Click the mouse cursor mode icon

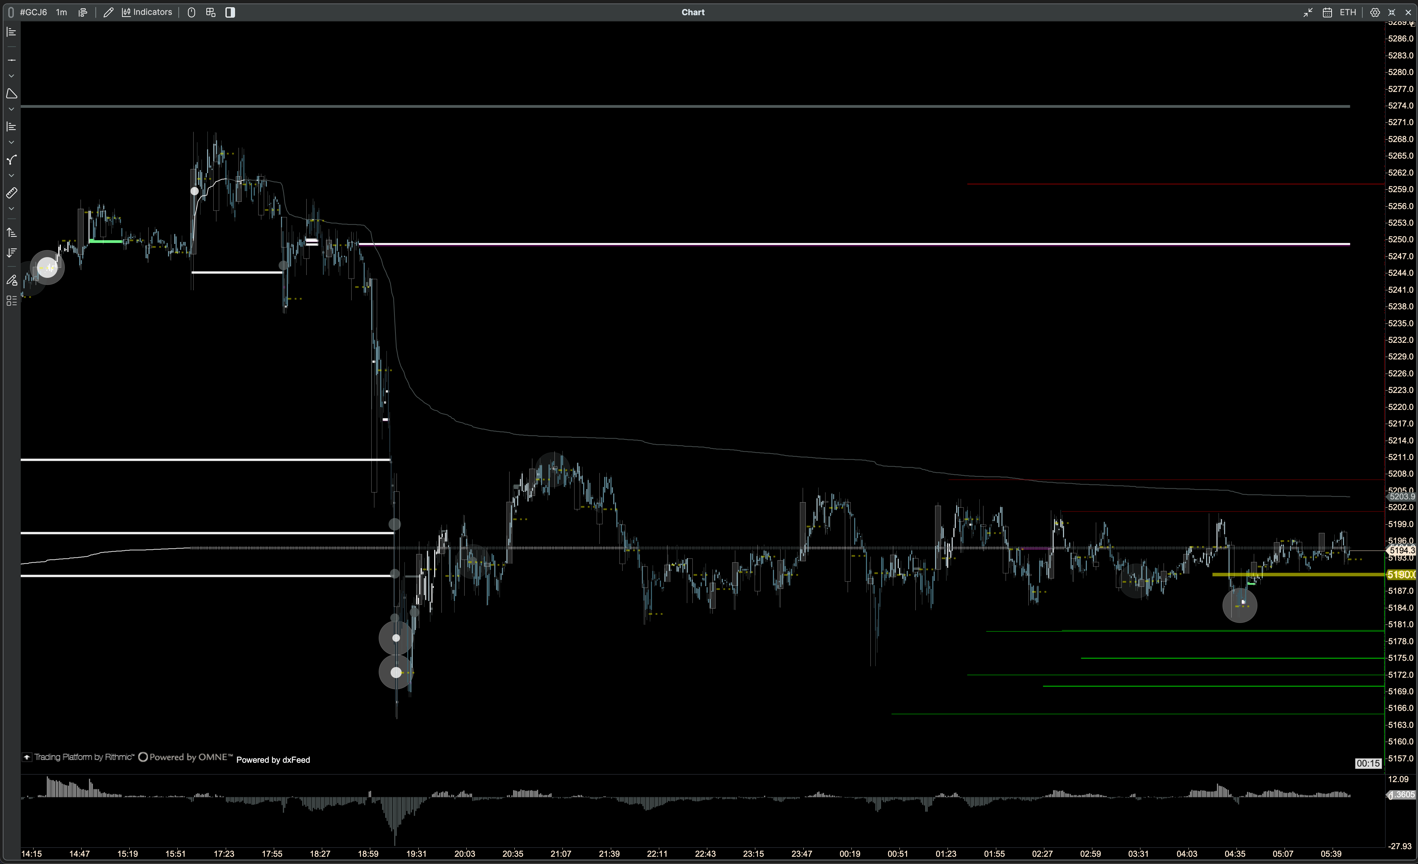[x=192, y=12]
